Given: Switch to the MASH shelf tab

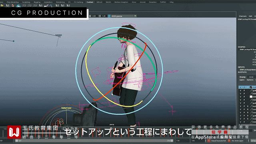Looking at the screenshot, I should [x=108, y=2].
